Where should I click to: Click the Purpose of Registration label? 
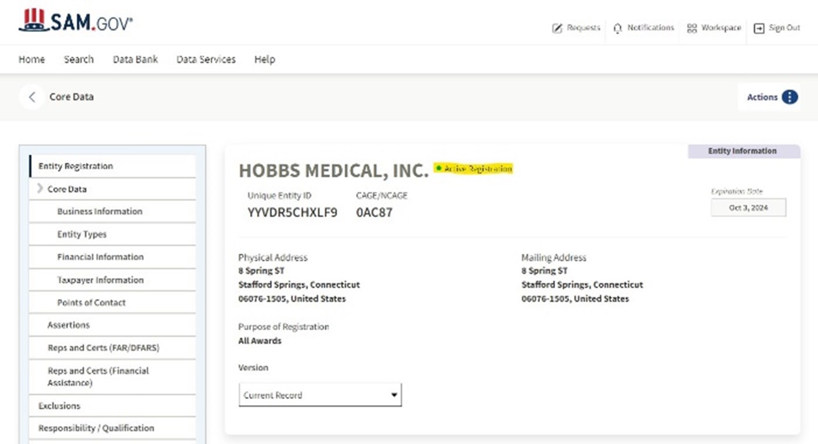(283, 327)
